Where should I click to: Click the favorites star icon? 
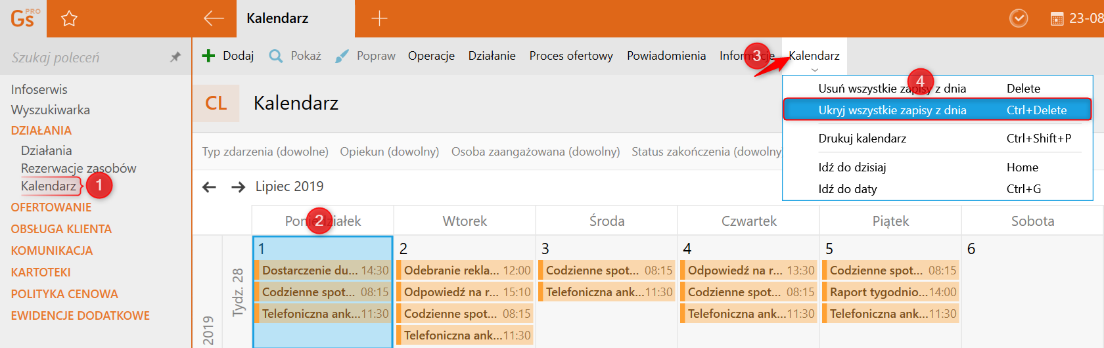click(69, 18)
